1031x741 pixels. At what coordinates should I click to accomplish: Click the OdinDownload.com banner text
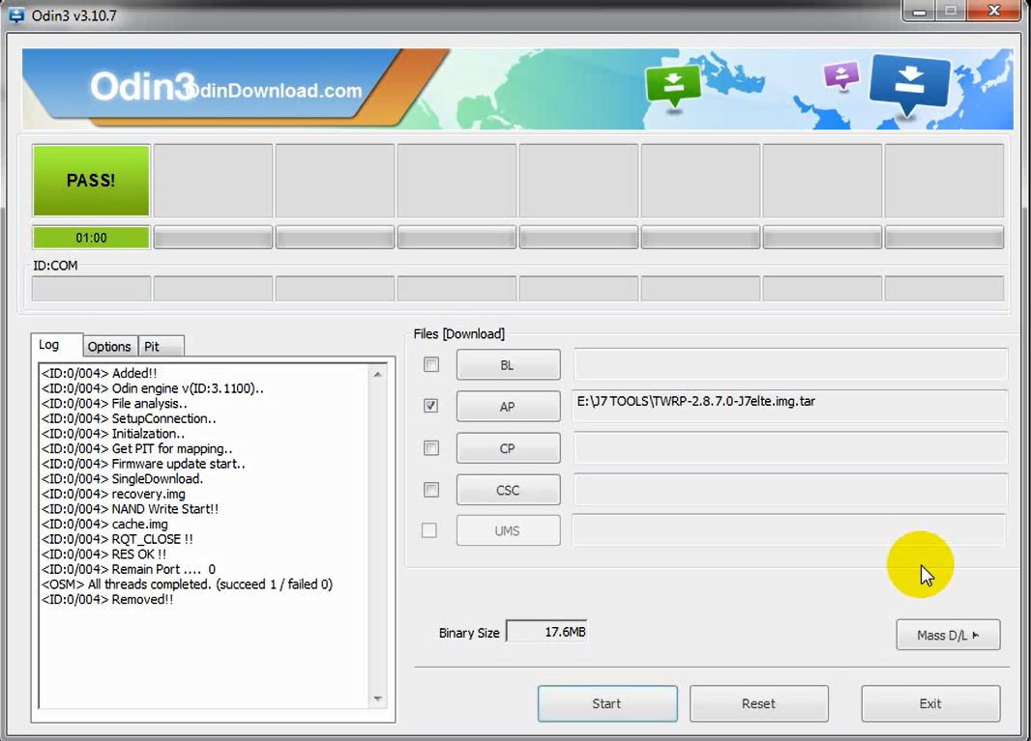272,91
